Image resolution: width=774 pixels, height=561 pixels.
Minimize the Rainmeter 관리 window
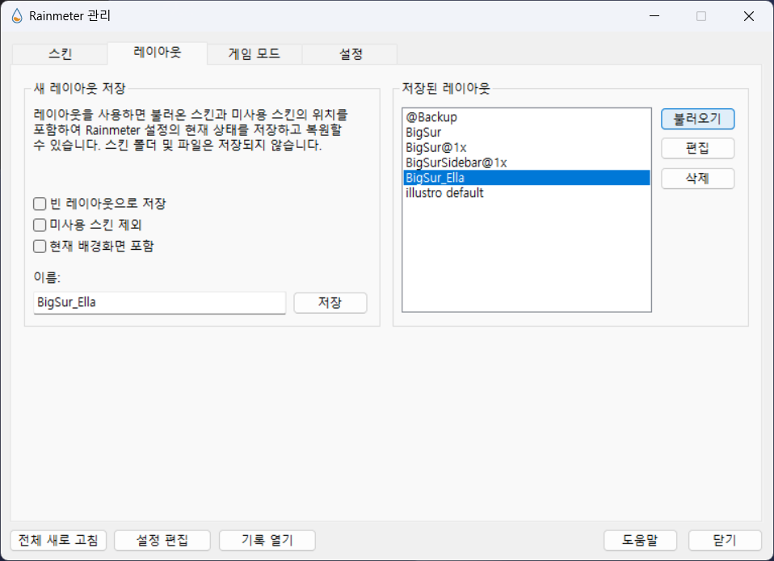pos(654,16)
